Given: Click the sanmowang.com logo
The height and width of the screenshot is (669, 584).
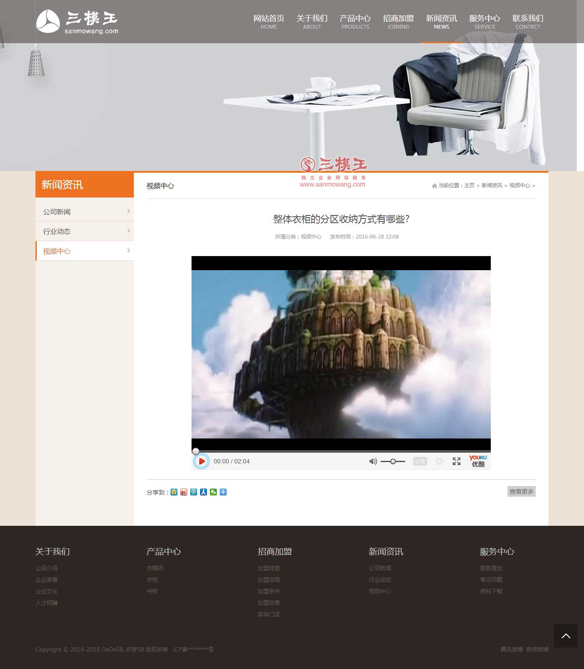Looking at the screenshot, I should pyautogui.click(x=77, y=21).
